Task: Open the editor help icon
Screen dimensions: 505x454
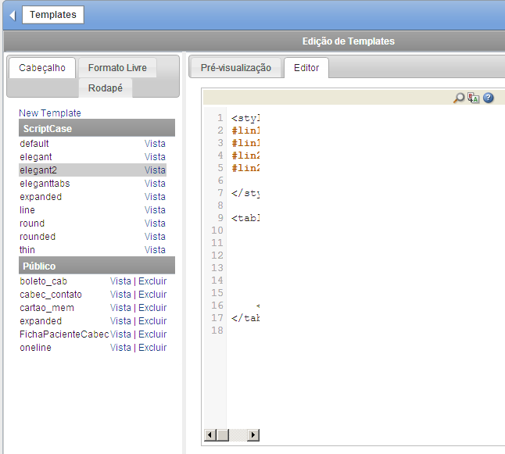Action: [489, 98]
